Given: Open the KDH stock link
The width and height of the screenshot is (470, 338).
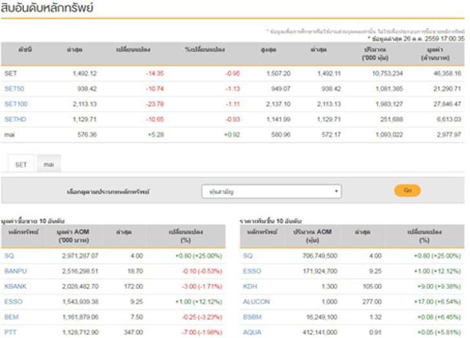Looking at the screenshot, I should [x=250, y=286].
